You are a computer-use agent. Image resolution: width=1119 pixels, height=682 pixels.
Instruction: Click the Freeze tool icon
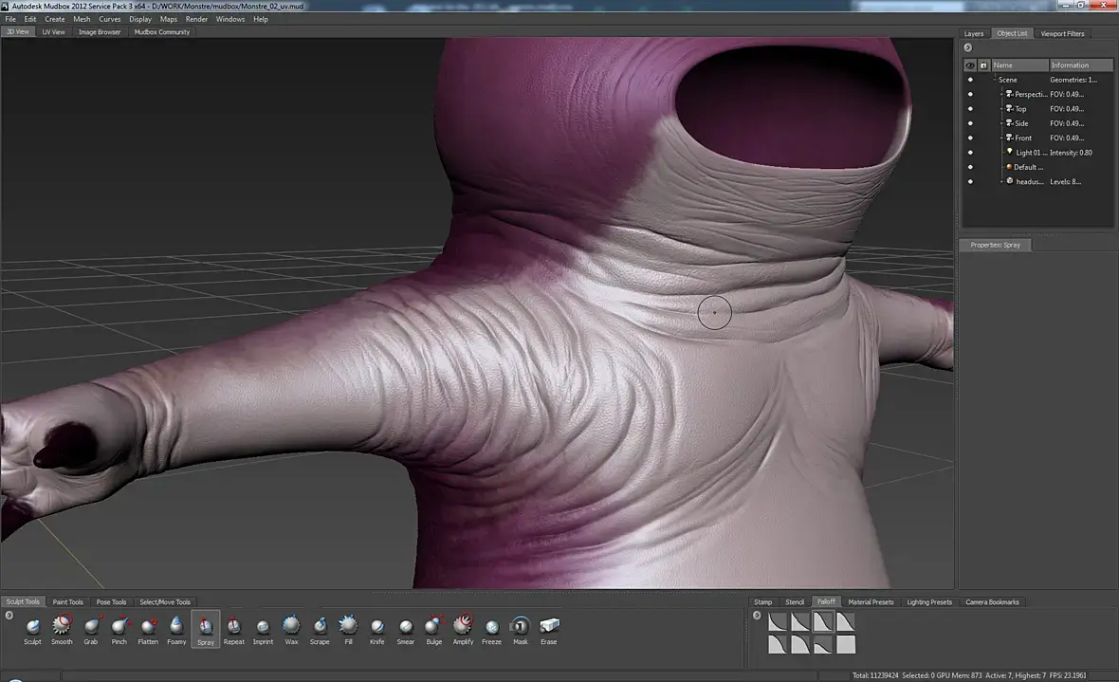tap(491, 626)
